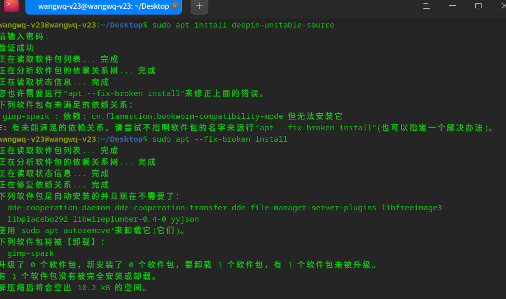Click libfreeimage3 package name
This screenshot has height=299, width=506.
(411, 208)
